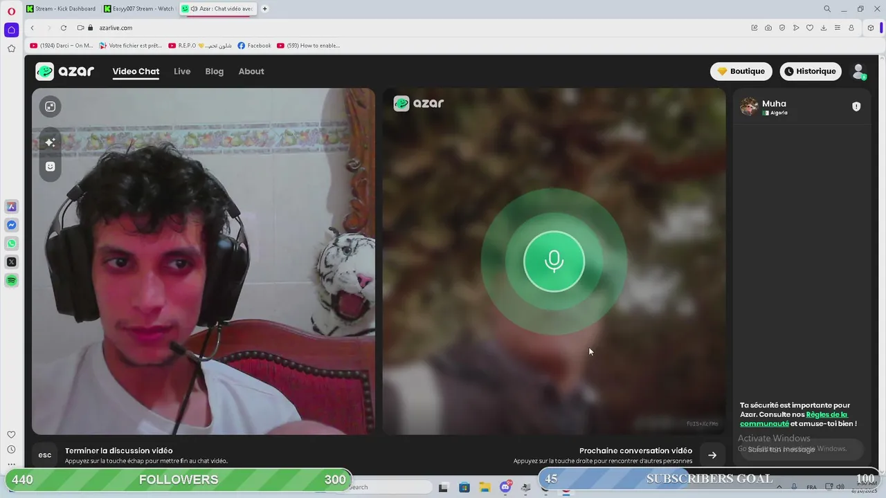Take a snapshot with the camera toolbar icon
886x498 pixels.
coord(768,28)
